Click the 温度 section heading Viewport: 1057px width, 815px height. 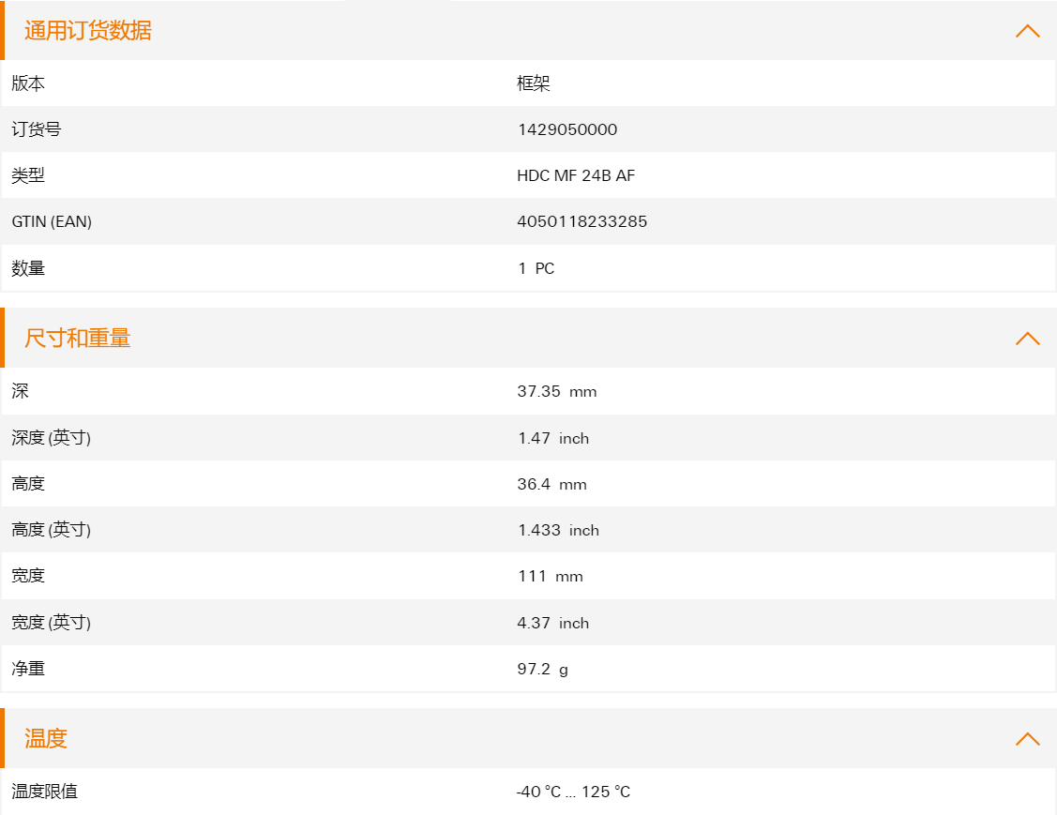pos(46,739)
